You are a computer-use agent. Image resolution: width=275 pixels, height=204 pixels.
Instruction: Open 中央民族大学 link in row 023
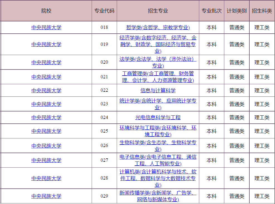pos(46,104)
